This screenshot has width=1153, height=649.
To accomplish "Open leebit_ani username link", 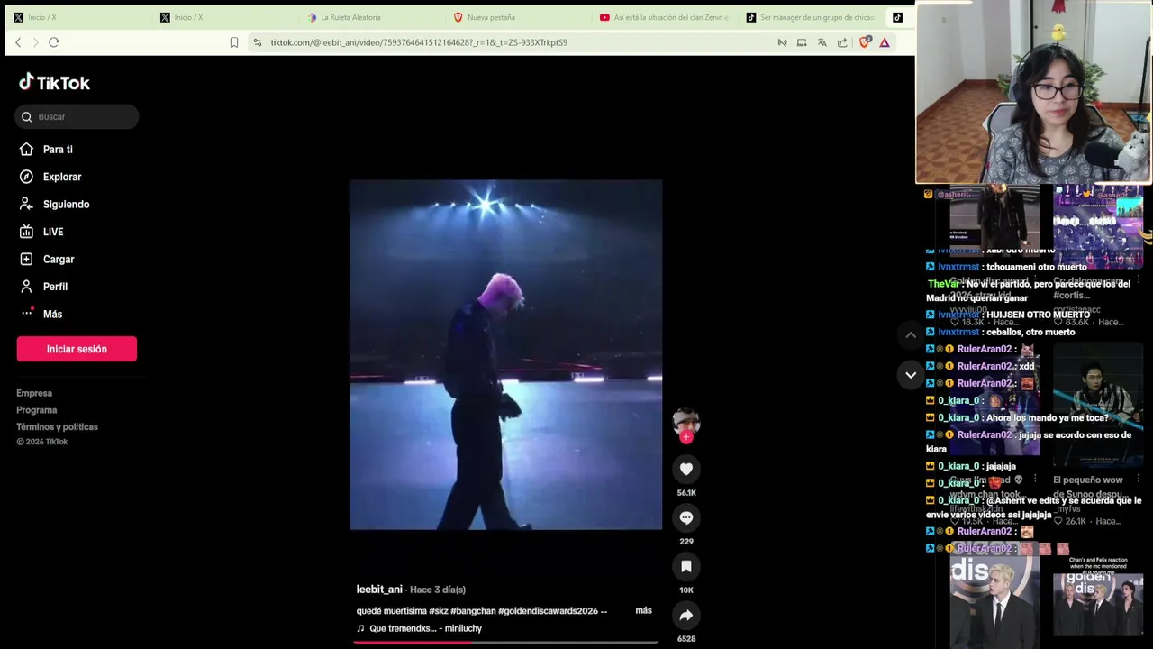I will 379,590.
